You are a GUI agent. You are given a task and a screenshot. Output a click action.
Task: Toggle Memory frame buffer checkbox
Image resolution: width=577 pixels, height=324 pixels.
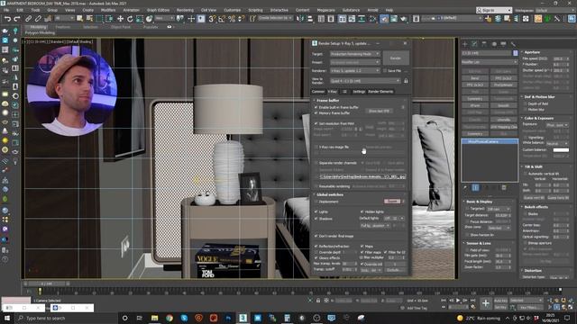click(x=316, y=113)
